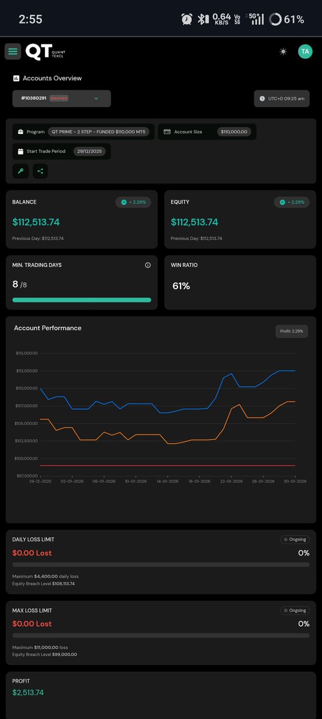Click the Equity +2.29% badge
The image size is (322, 719).
pos(291,203)
